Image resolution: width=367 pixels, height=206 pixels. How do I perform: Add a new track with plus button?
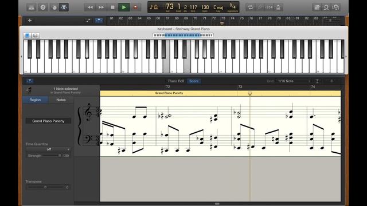coord(30,21)
